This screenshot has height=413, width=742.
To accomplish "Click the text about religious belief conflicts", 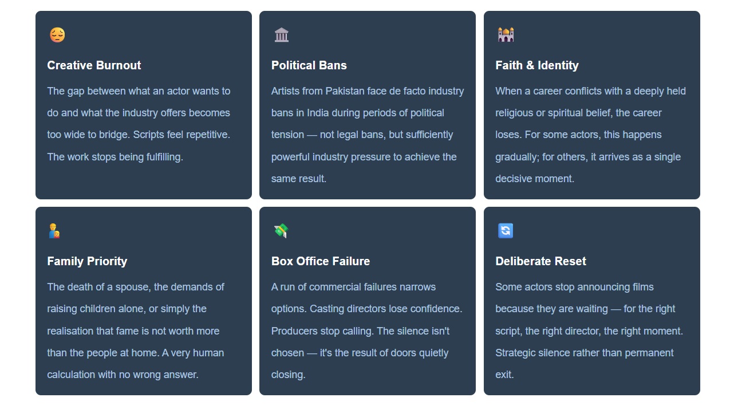I will tap(590, 135).
